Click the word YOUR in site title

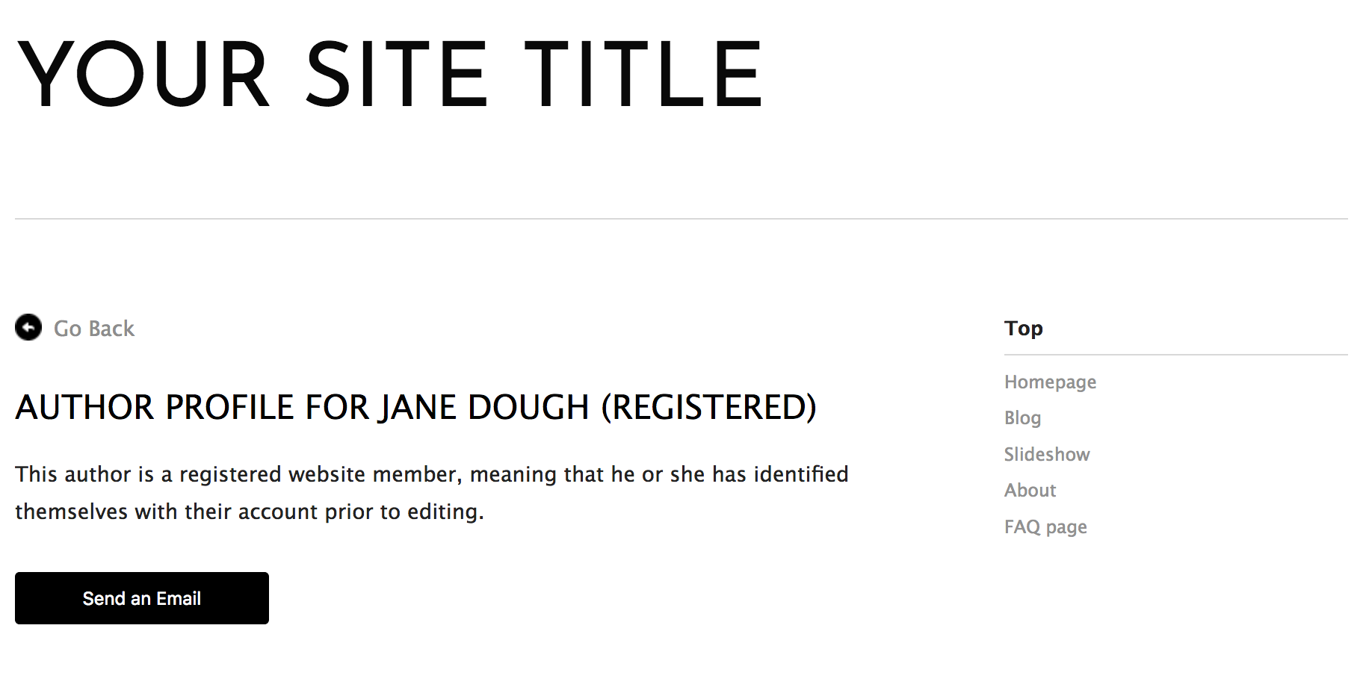142,75
